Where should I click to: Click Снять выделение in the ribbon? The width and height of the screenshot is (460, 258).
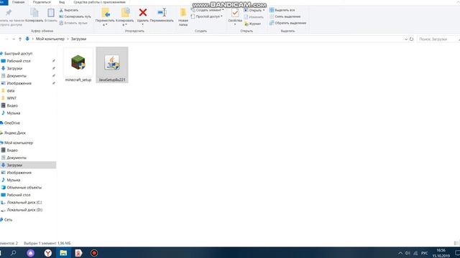tap(285, 16)
